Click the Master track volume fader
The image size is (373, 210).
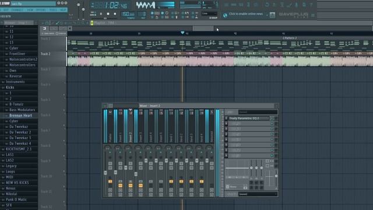105,173
